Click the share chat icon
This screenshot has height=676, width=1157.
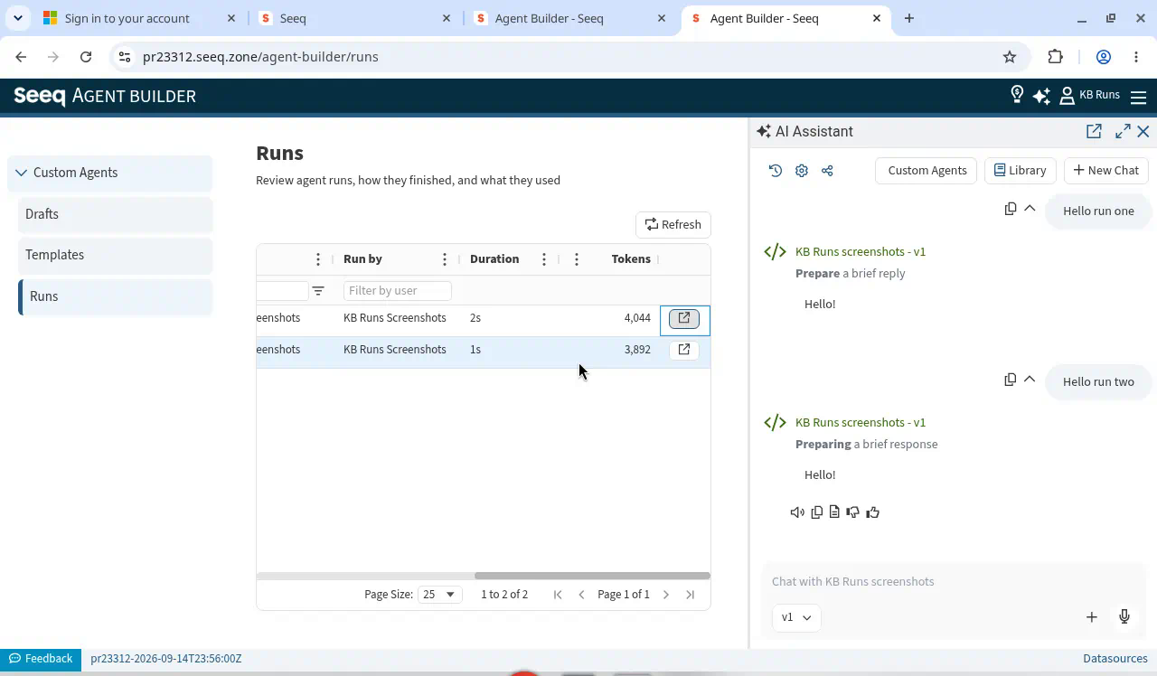click(x=827, y=170)
